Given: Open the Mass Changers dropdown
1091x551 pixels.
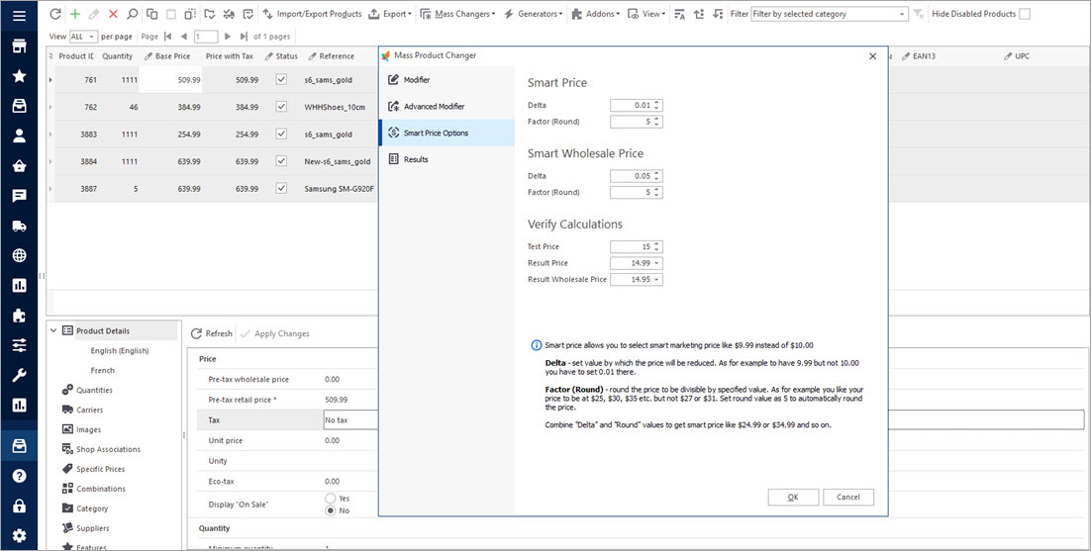Looking at the screenshot, I should (x=457, y=14).
